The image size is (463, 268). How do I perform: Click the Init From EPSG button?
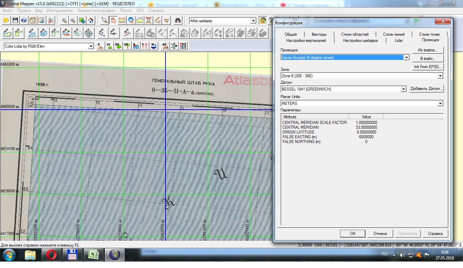pyautogui.click(x=428, y=67)
